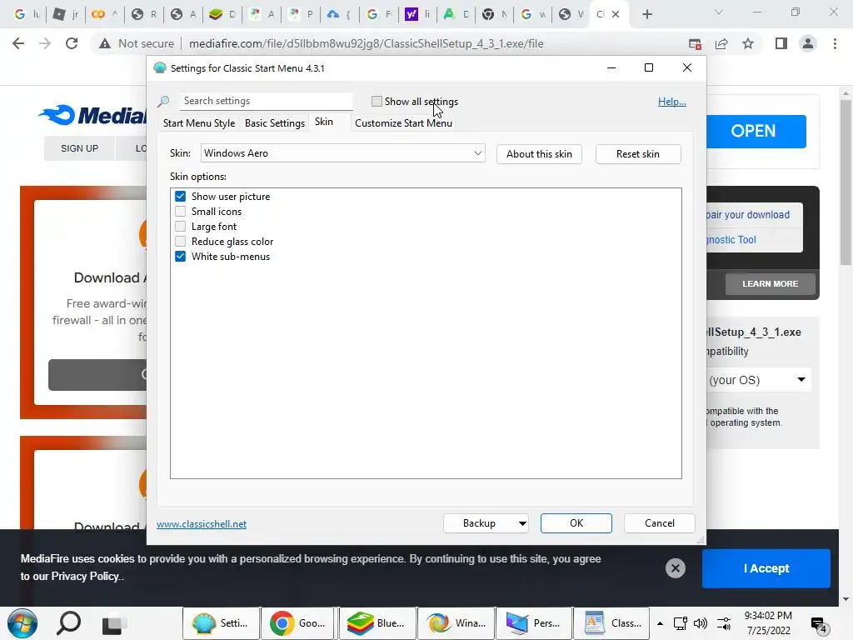This screenshot has width=853, height=640.
Task: Click in the Search settings field
Action: click(x=266, y=101)
